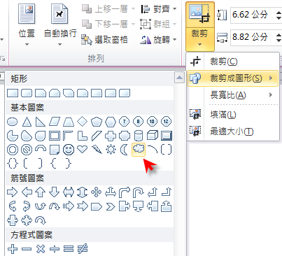Pick the cube shape

[153, 136]
